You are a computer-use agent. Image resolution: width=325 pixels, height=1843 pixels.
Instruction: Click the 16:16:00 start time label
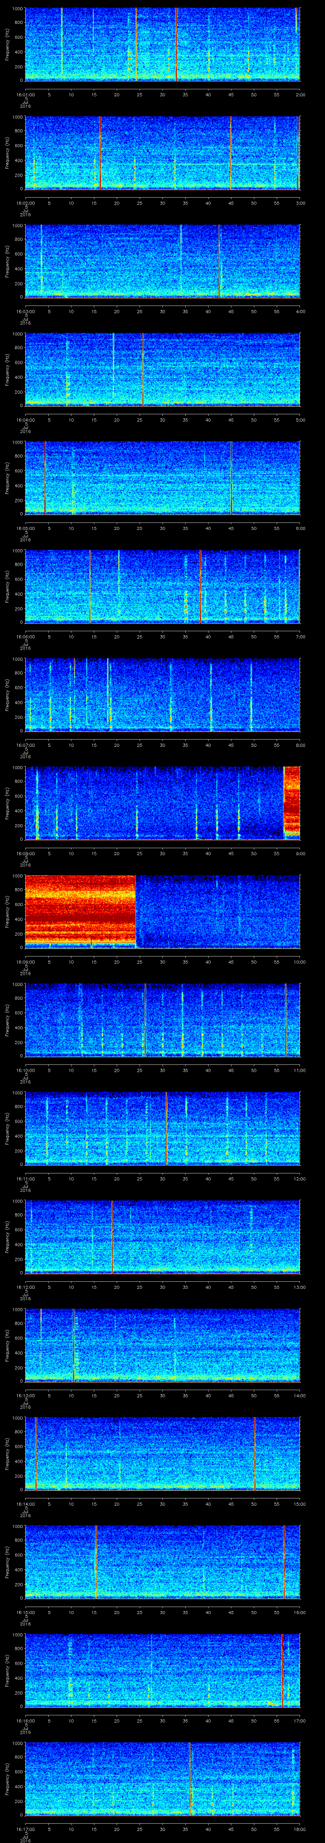[25, 1721]
